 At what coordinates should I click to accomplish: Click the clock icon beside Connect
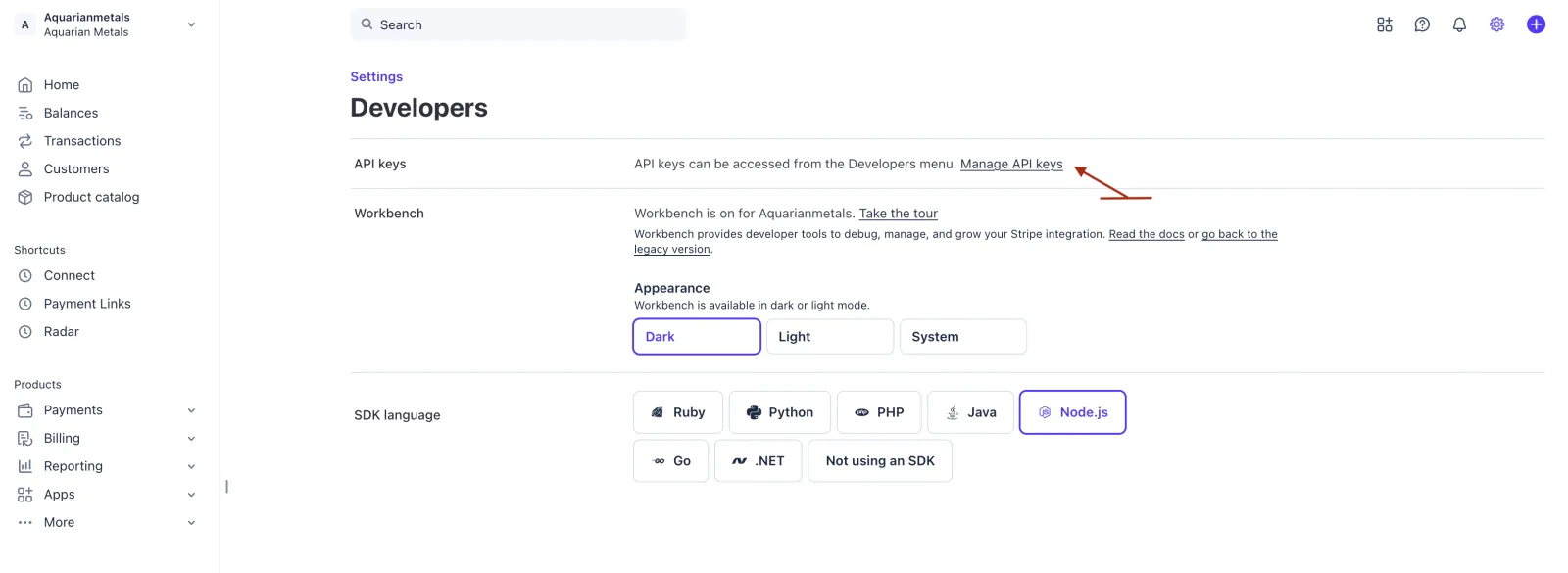[25, 276]
